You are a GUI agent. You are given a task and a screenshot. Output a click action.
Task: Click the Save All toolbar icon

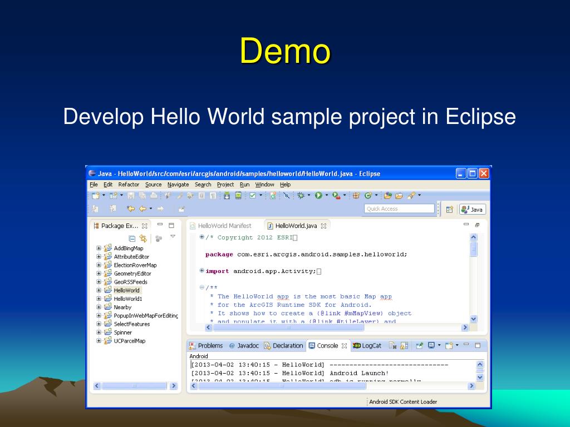(x=142, y=196)
